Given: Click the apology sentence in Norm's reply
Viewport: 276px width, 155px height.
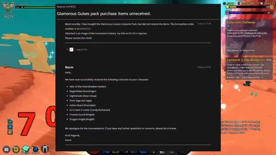Looking at the screenshot, I should 121,128.
